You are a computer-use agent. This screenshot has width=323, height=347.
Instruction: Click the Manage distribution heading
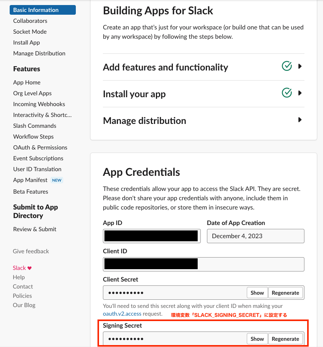pyautogui.click(x=145, y=121)
